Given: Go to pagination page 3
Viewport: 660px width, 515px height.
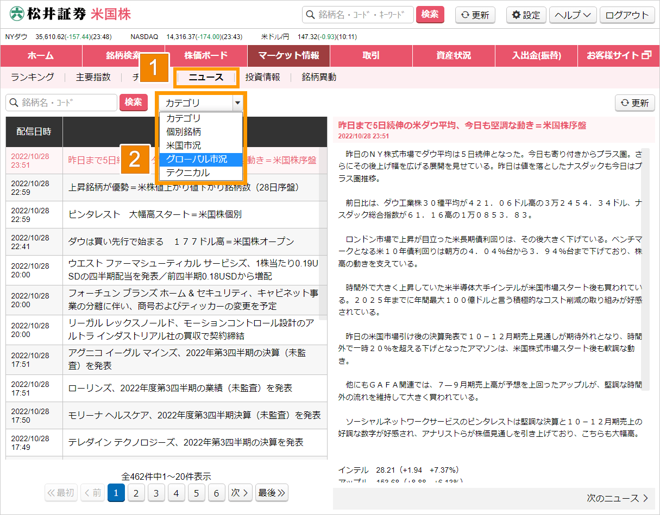Looking at the screenshot, I should (x=156, y=493).
